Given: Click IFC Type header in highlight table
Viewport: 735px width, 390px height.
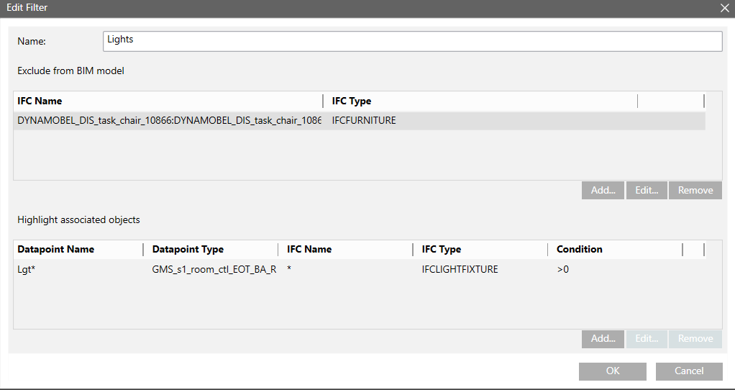Looking at the screenshot, I should coord(442,250).
